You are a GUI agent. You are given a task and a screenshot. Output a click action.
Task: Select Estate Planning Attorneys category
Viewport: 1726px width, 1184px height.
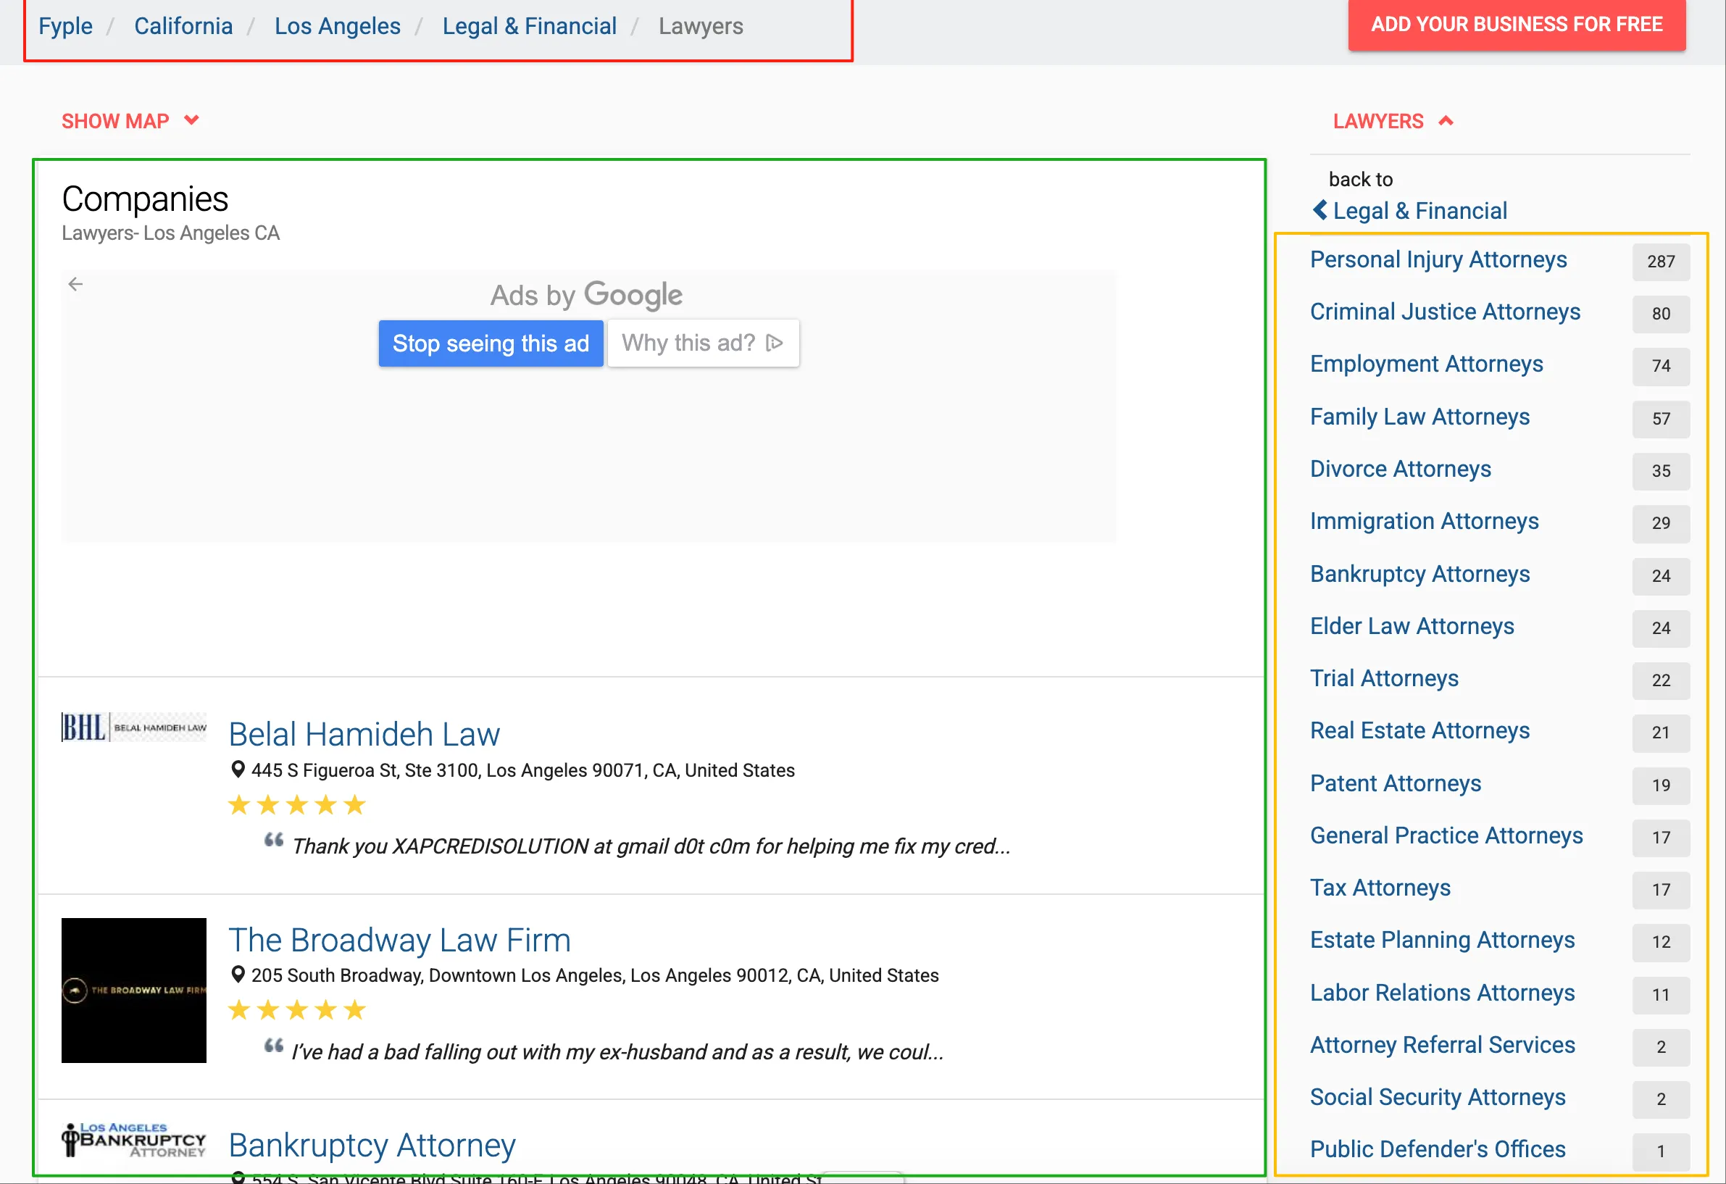coord(1441,940)
